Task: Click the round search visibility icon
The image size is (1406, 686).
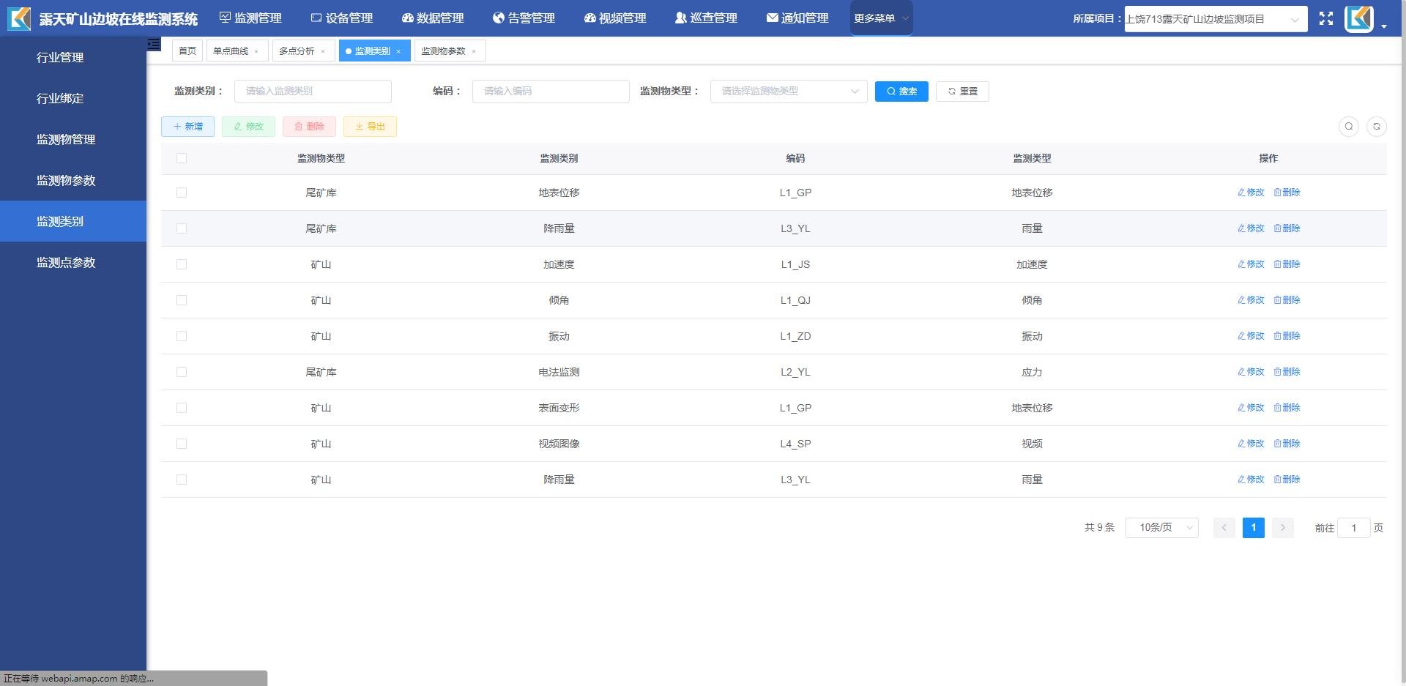Action: (x=1348, y=127)
